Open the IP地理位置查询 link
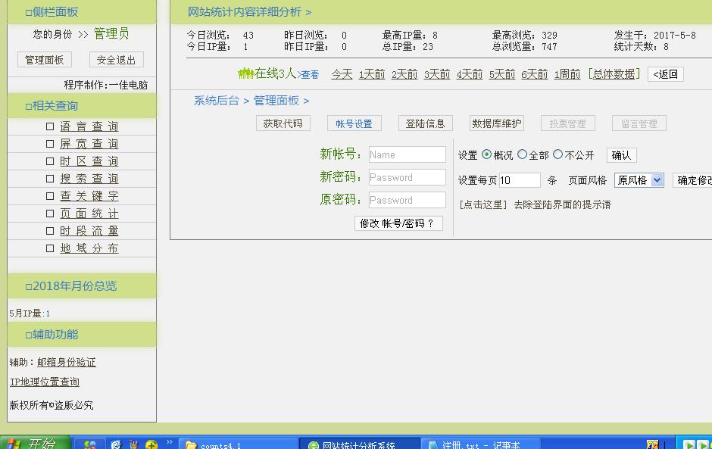This screenshot has height=449, width=712. [x=45, y=382]
